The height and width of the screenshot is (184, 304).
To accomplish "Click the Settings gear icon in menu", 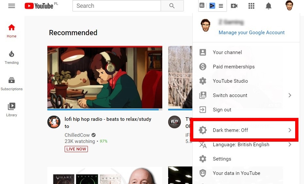I will [x=202, y=159].
